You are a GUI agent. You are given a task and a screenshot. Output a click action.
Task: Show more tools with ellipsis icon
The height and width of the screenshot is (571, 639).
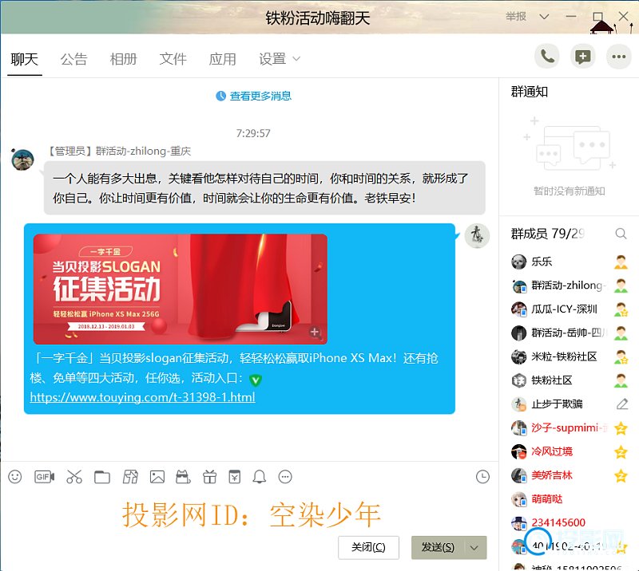[x=285, y=477]
